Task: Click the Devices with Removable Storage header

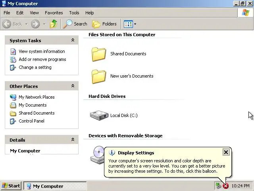Action: click(125, 136)
